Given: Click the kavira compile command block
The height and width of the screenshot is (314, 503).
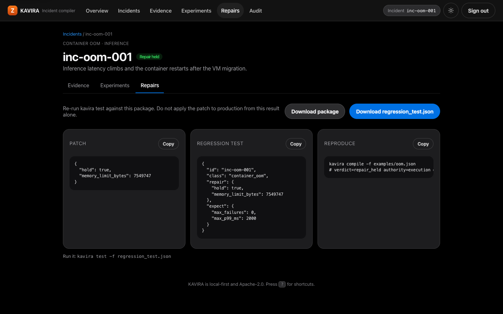Looking at the screenshot, I should point(379,167).
